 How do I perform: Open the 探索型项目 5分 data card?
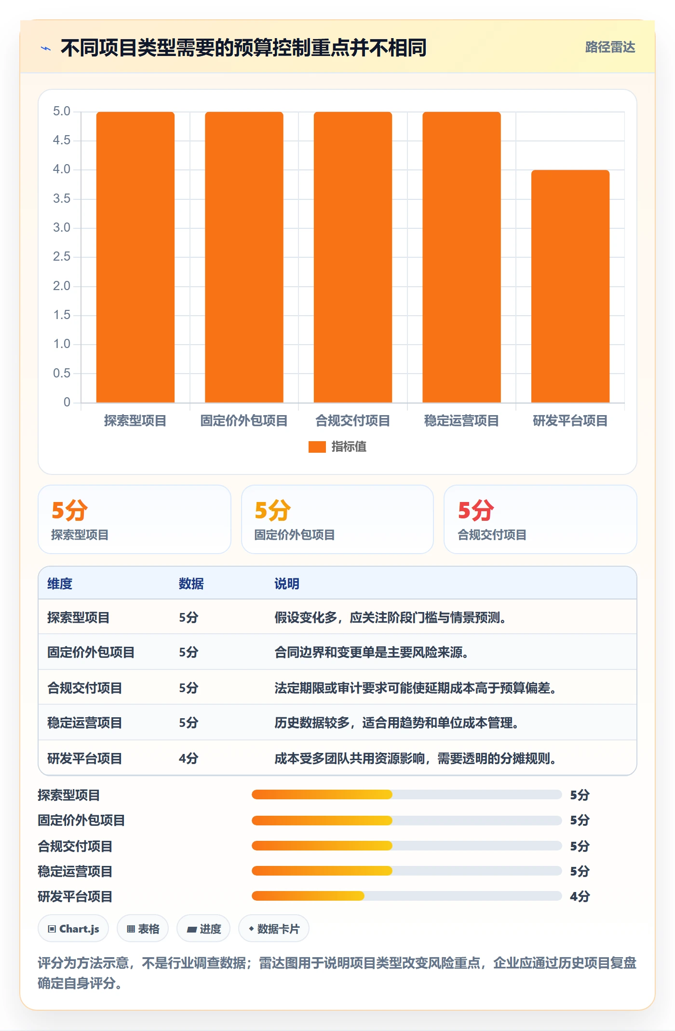[x=135, y=519]
